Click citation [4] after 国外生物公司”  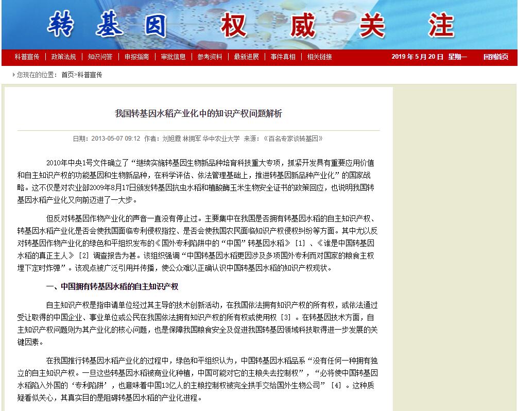coord(336,386)
